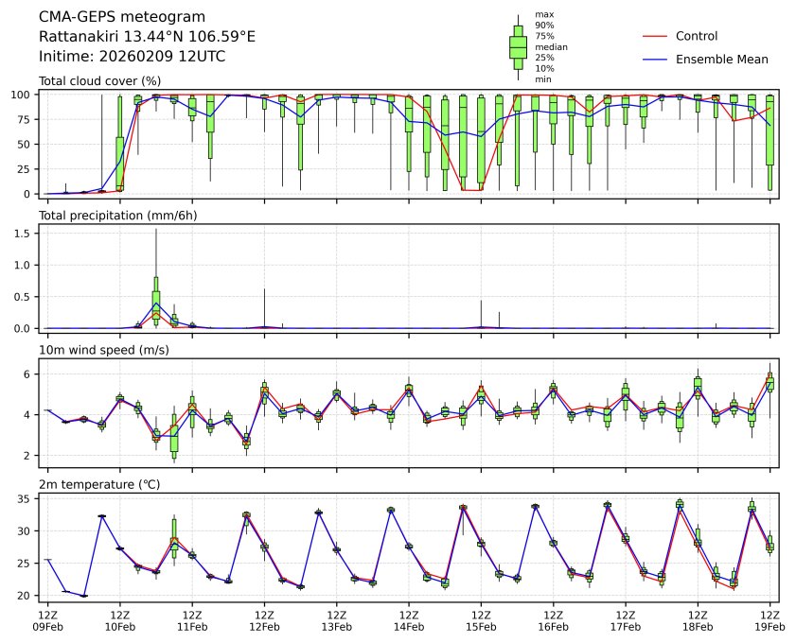The height and width of the screenshot is (643, 796).
Task: Click the blue Ensemble Mean legend line
Action: point(655,59)
